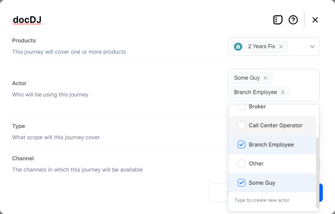335x214 pixels.
Task: Remove the 2 Years Fix product tag
Action: click(281, 47)
